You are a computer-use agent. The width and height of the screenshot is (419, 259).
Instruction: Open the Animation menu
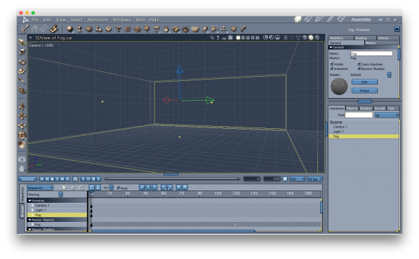click(x=98, y=20)
